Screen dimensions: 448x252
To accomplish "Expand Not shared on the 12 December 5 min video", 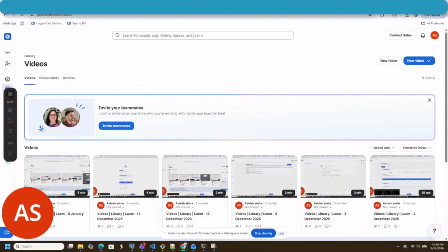I will click(115, 207).
